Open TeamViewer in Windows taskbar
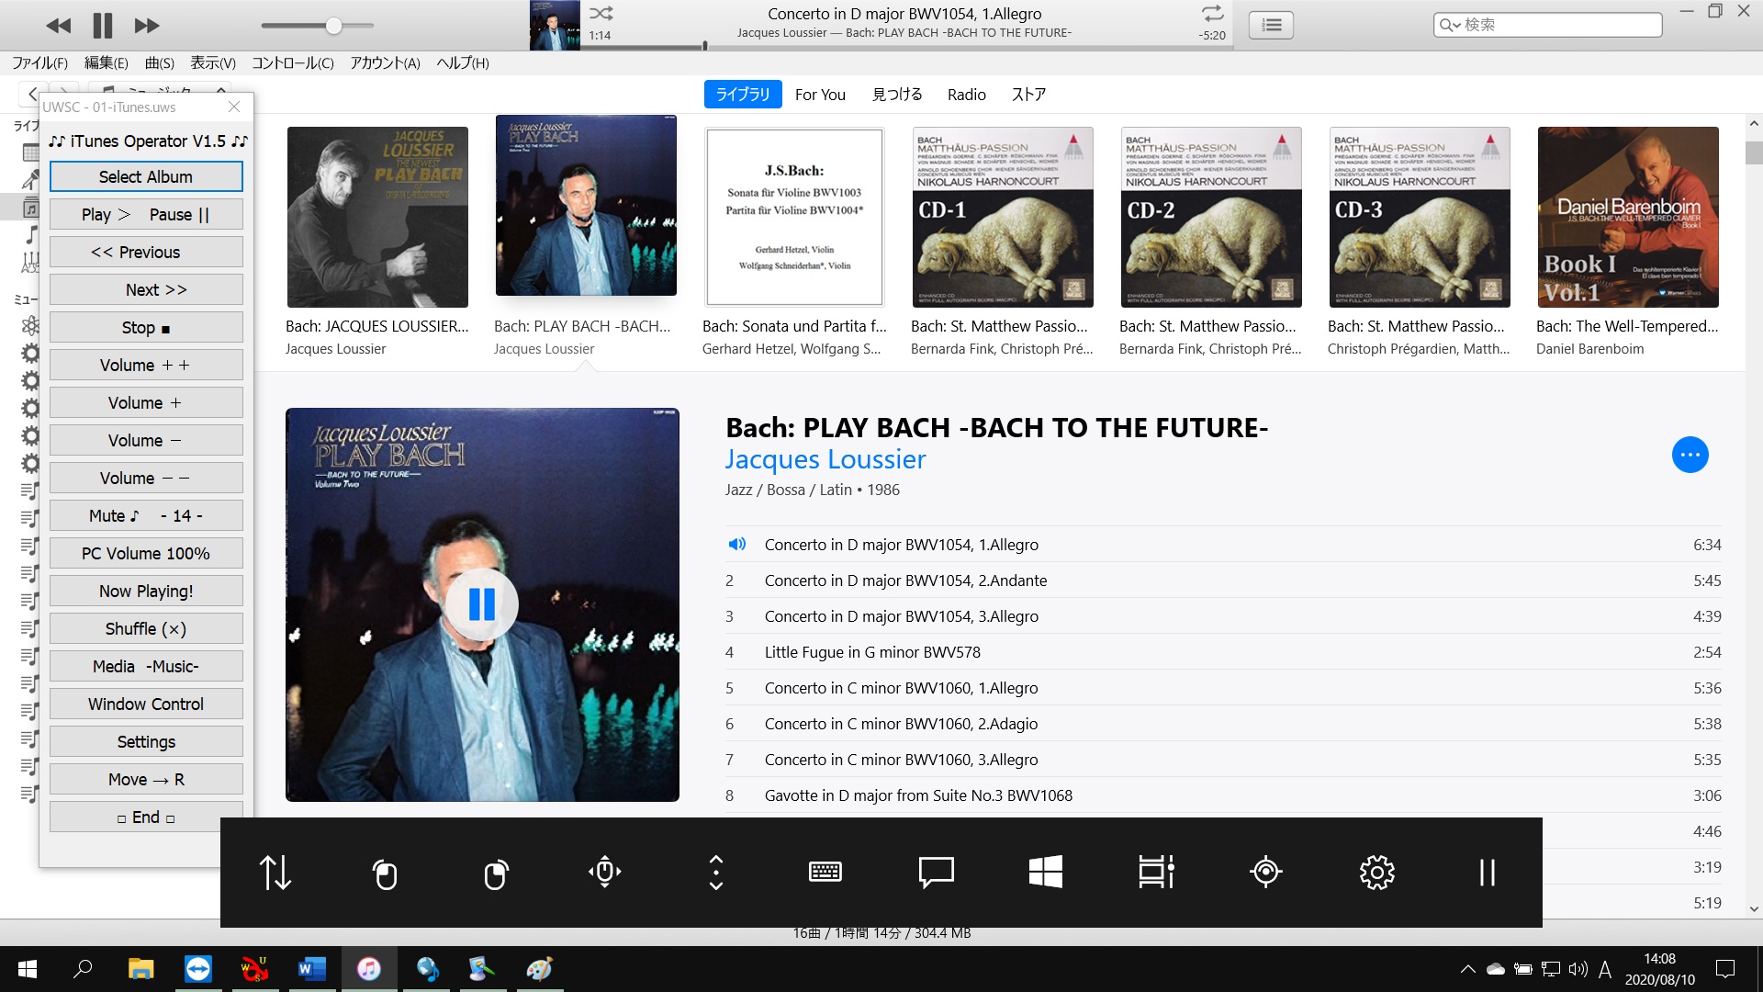1763x992 pixels. pos(198,969)
